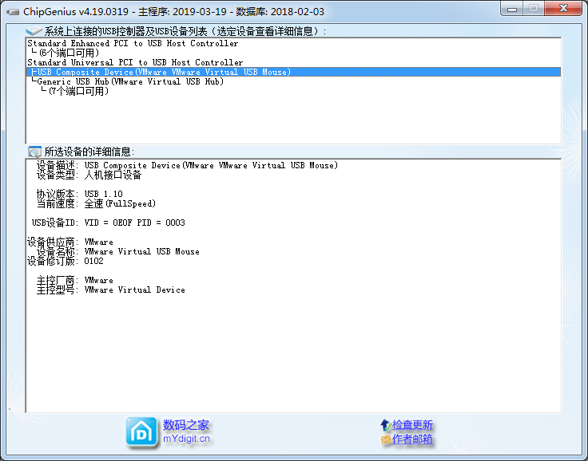The height and width of the screenshot is (461, 588).
Task: Click the 设备供应商 VMware line
Action: 70,242
